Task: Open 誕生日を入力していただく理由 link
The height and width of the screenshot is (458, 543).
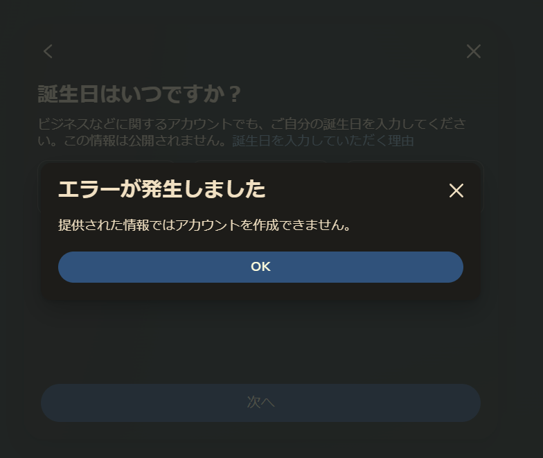Action: click(x=323, y=141)
